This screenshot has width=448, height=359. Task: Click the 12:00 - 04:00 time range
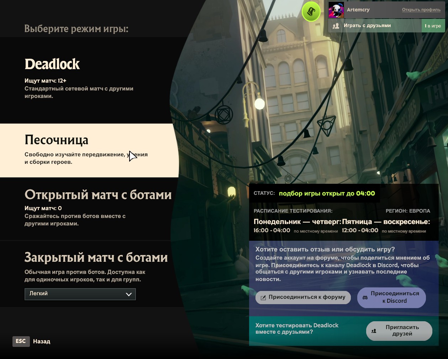(360, 230)
